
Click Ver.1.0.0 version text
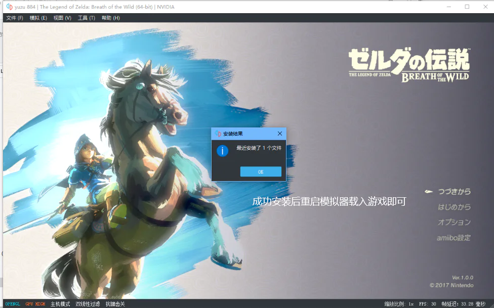tap(463, 278)
